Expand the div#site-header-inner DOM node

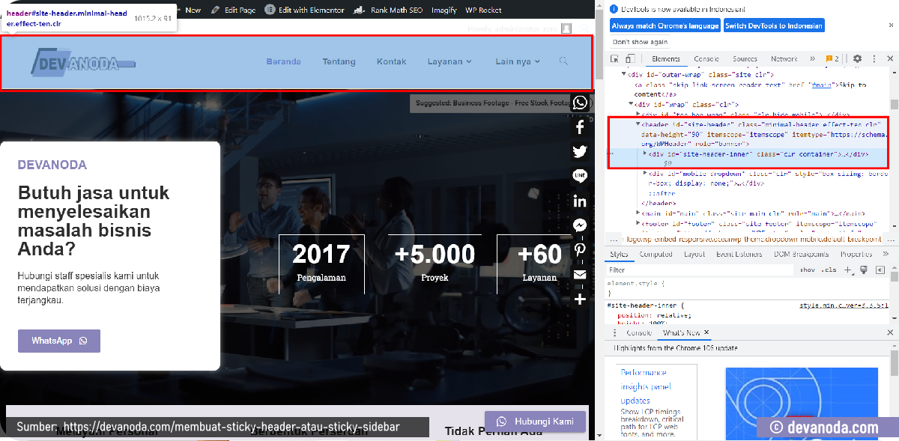(645, 153)
